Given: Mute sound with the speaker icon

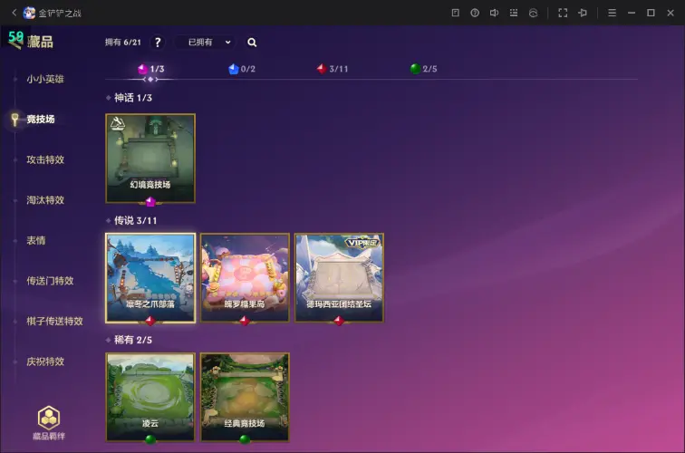Looking at the screenshot, I should click(494, 13).
